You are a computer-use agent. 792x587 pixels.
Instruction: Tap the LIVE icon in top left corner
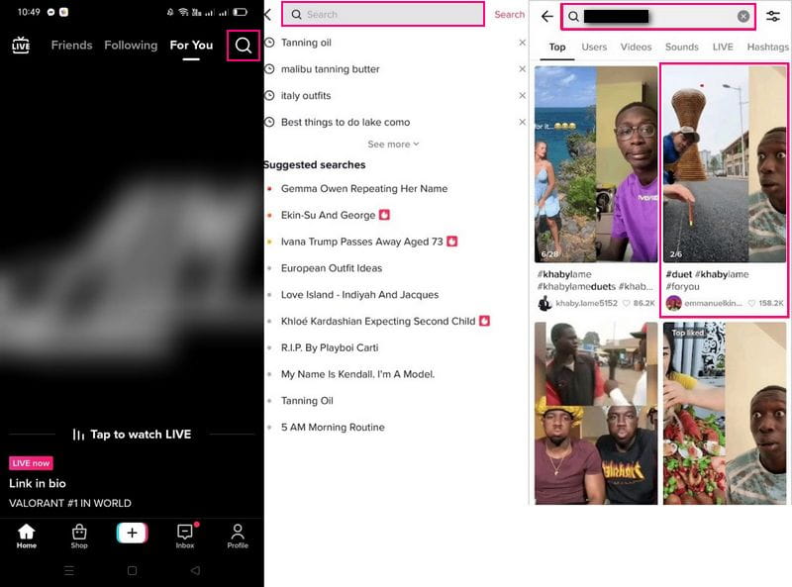coord(21,44)
